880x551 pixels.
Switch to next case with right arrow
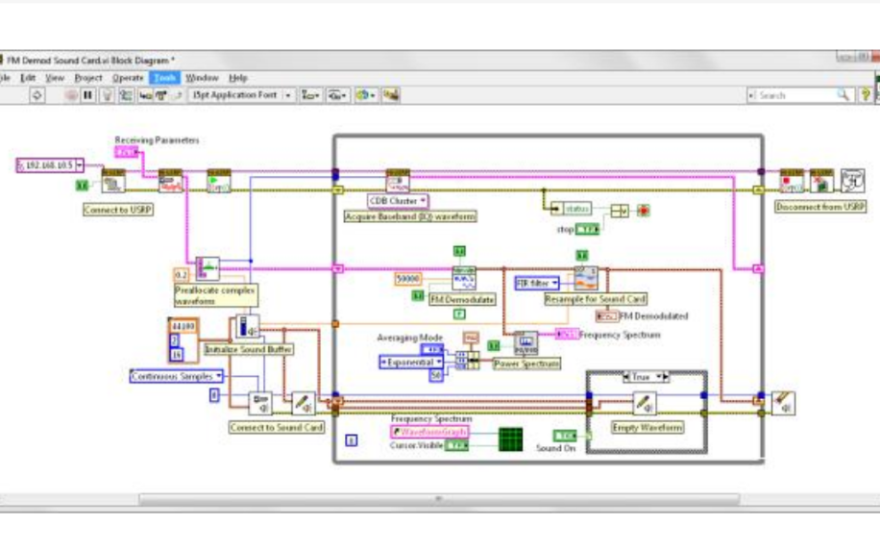(x=666, y=377)
